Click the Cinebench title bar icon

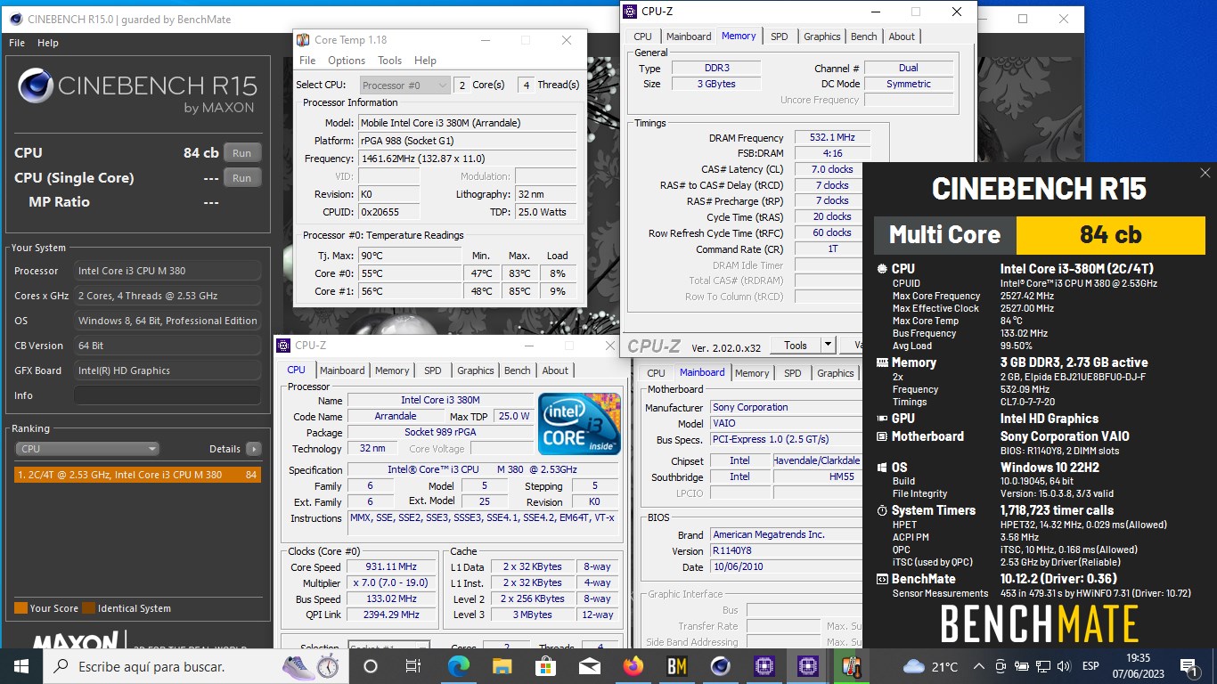point(15,19)
